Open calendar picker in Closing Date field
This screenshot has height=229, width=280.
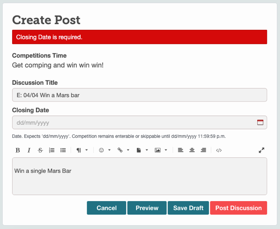click(x=260, y=122)
